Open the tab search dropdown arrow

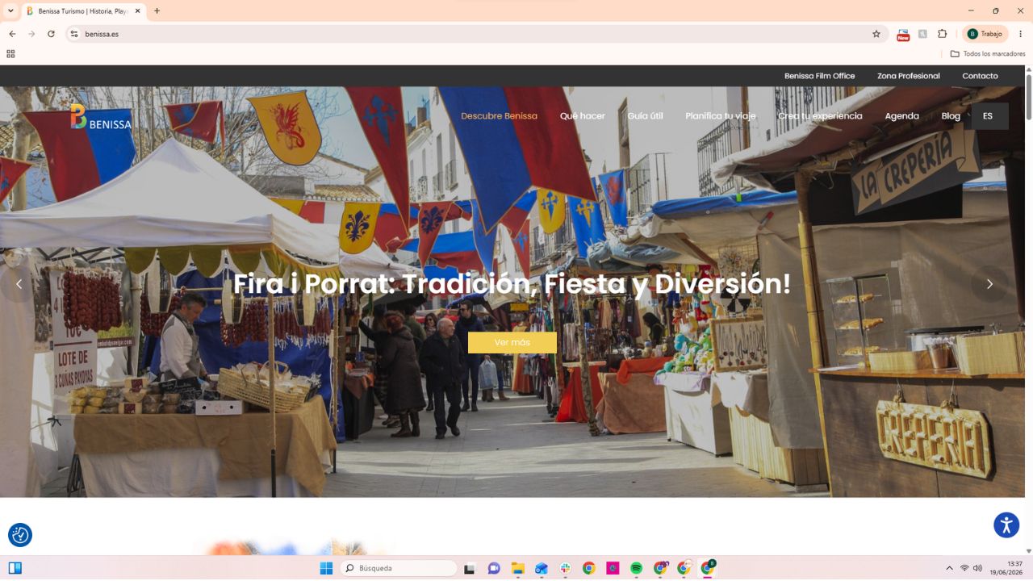tap(10, 11)
